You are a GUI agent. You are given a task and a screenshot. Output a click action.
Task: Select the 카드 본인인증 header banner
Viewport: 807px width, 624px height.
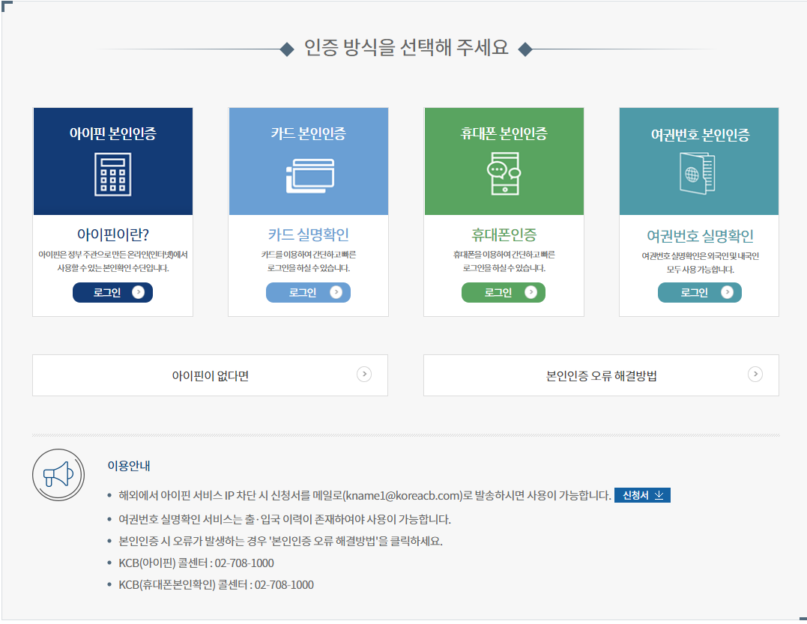coord(308,161)
